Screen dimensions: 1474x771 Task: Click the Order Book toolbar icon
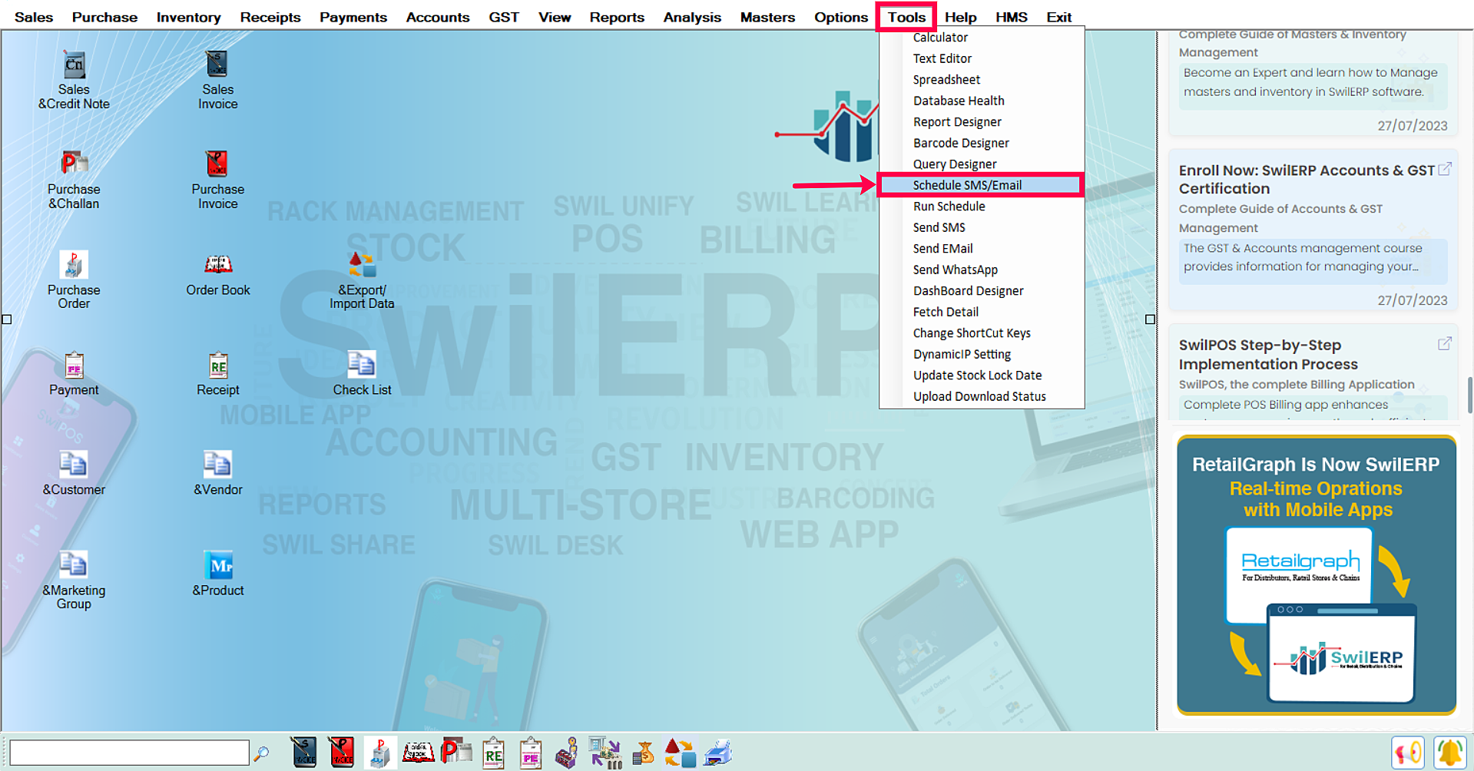pos(418,753)
